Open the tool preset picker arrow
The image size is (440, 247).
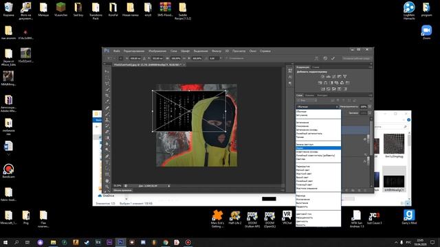pyautogui.click(x=114, y=58)
